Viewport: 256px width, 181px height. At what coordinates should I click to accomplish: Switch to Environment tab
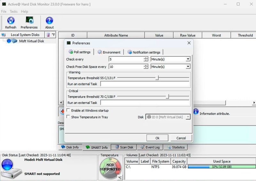[x=109, y=52]
